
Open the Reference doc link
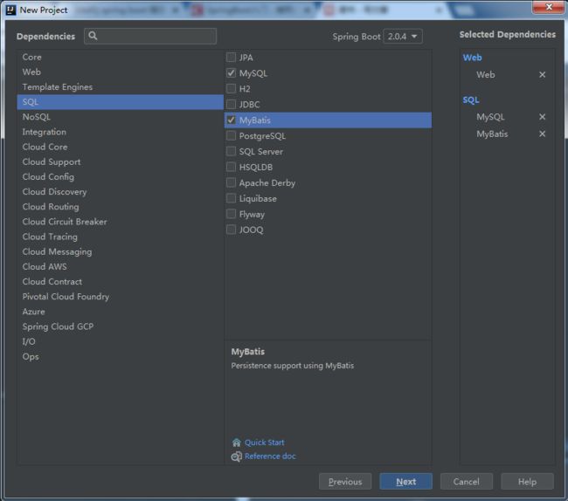pos(270,456)
